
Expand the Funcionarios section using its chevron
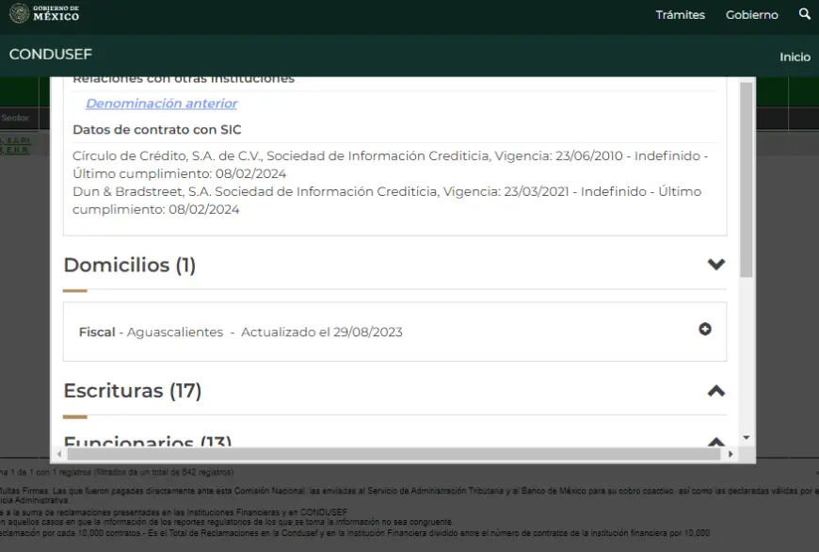[716, 442]
